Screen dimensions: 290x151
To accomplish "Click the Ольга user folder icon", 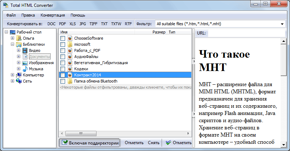I will pos(19,38).
